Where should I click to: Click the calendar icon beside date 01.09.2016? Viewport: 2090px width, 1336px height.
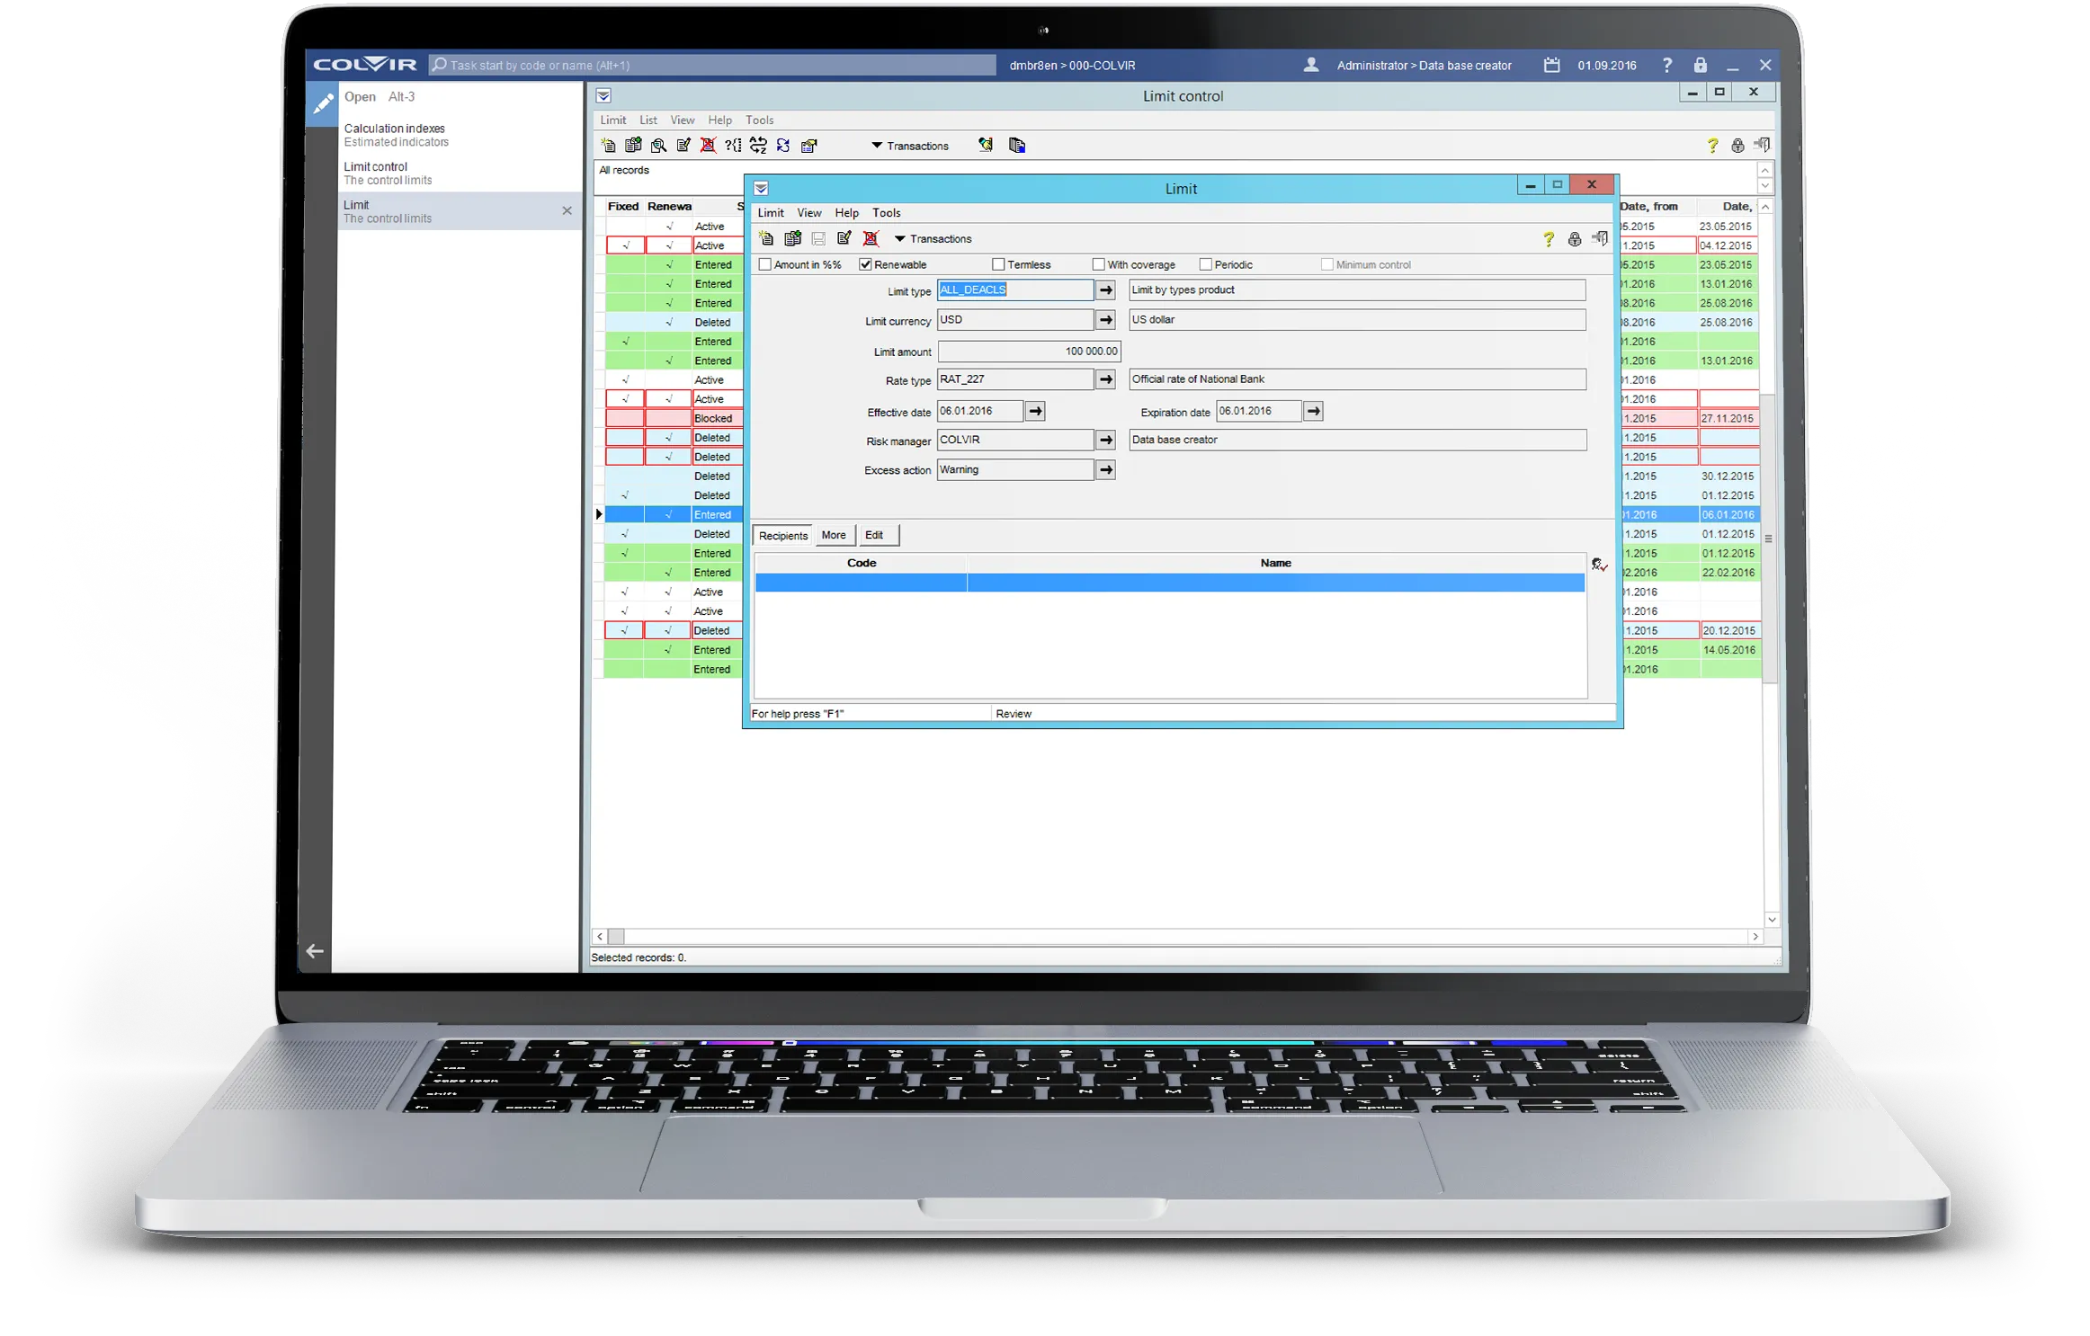click(1551, 65)
